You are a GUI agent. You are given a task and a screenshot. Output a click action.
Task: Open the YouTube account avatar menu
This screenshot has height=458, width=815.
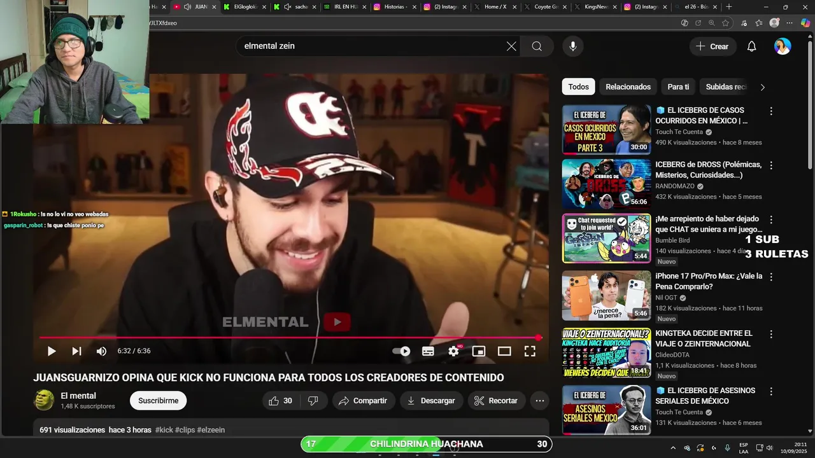(783, 46)
